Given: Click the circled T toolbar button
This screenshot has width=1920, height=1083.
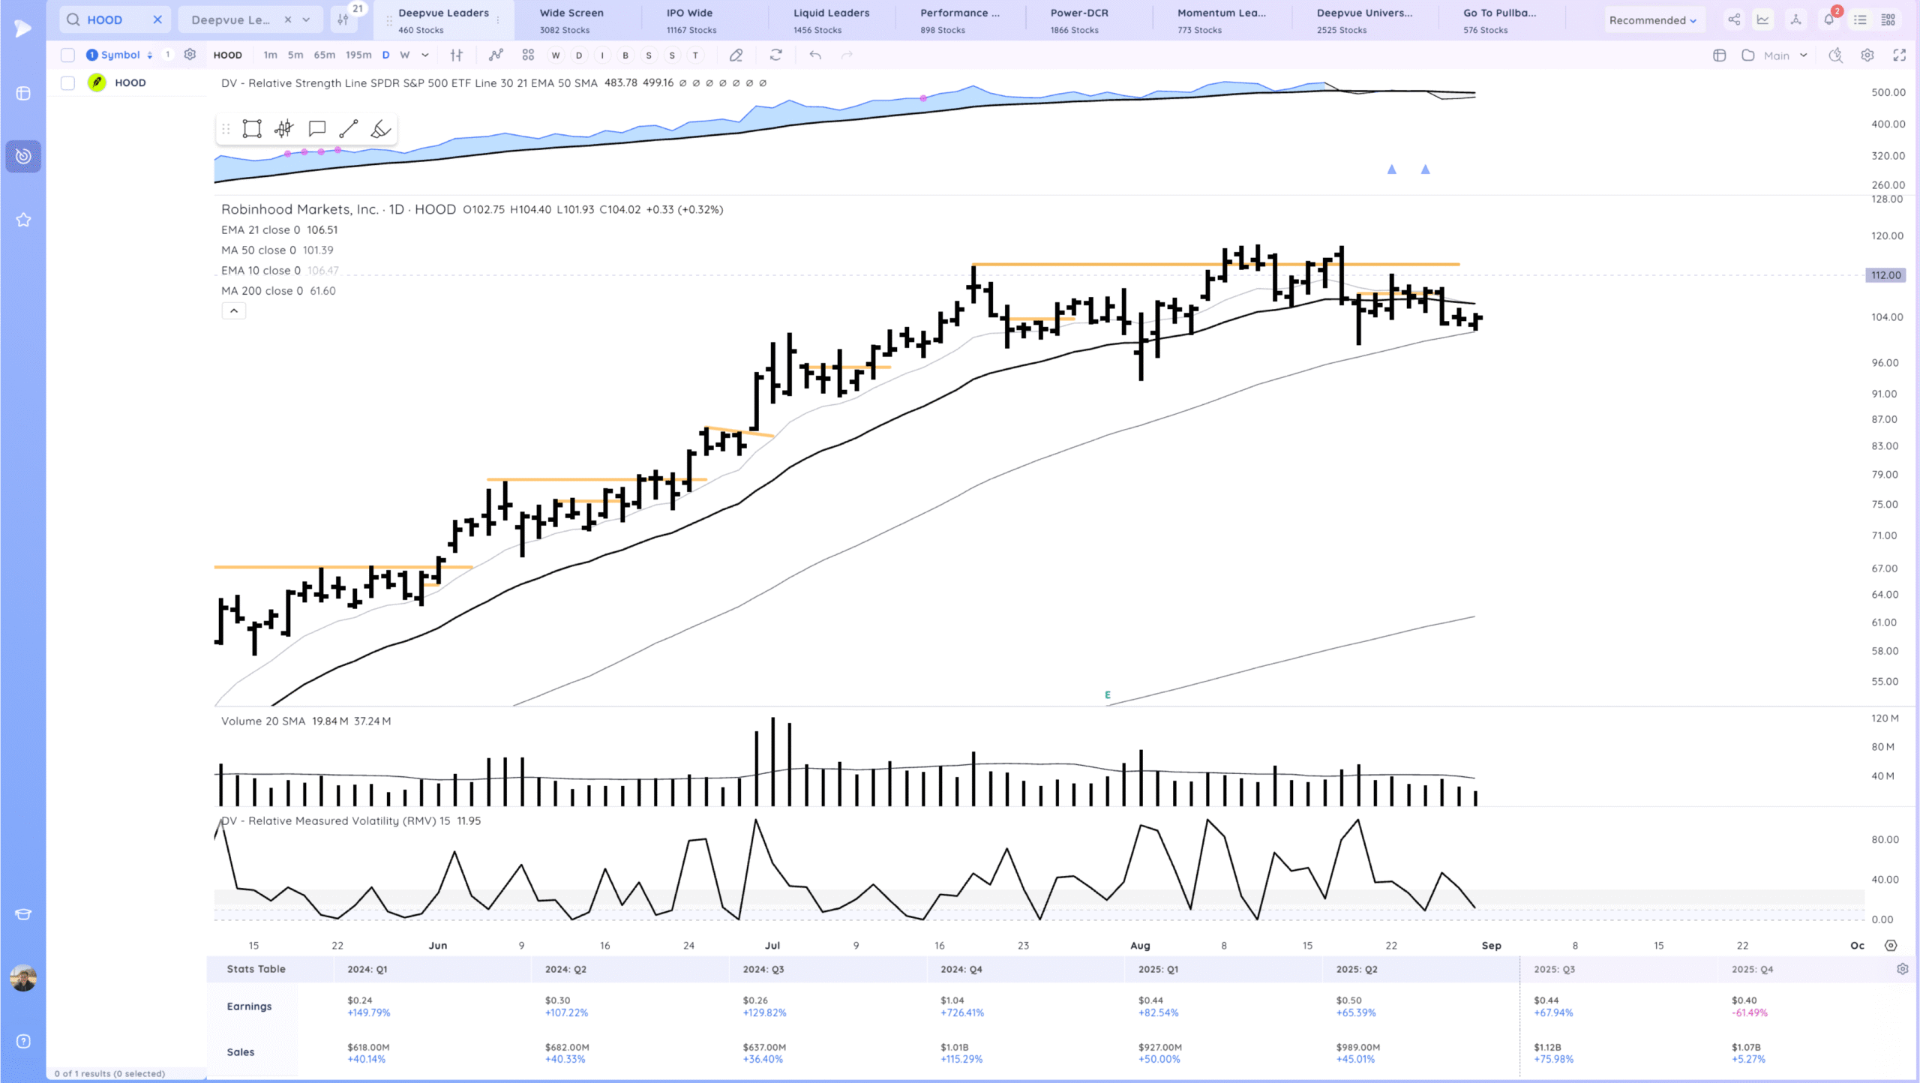Looking at the screenshot, I should tap(696, 55).
